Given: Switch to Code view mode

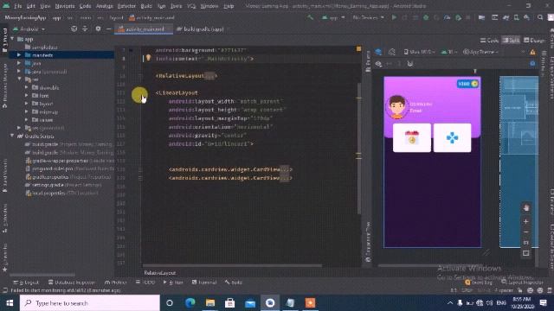Looking at the screenshot, I should (x=489, y=41).
